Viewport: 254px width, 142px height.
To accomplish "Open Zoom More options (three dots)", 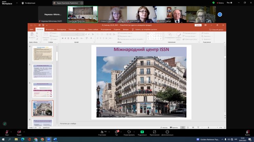I will click(x=167, y=133).
